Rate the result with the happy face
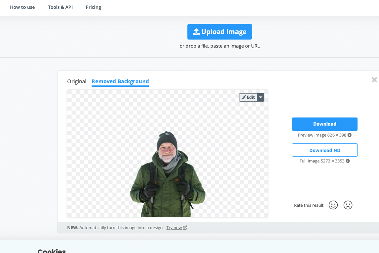 coord(333,205)
